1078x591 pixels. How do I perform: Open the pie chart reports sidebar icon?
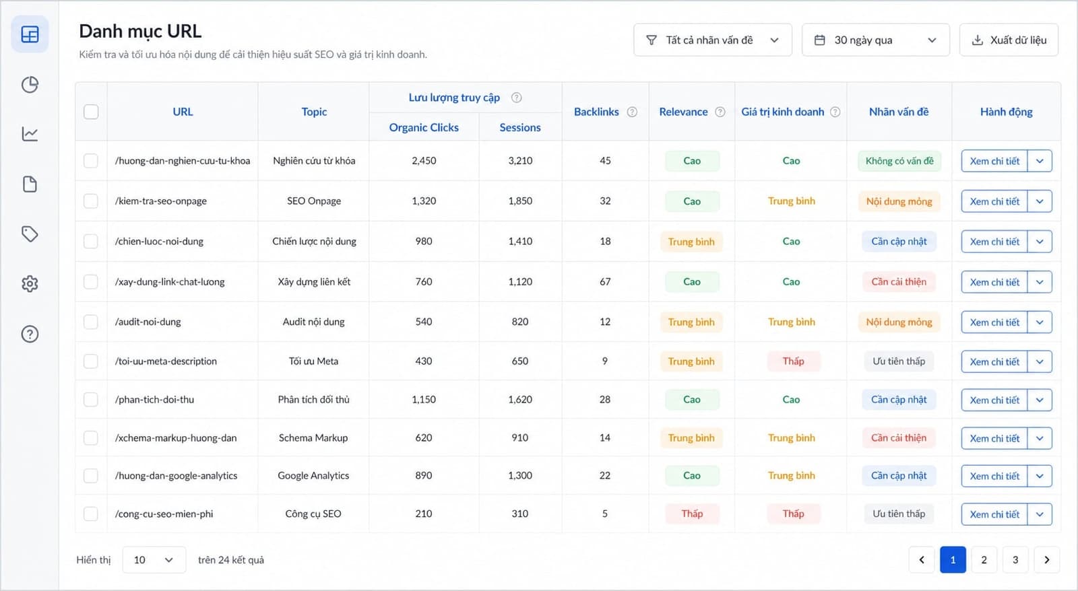point(30,84)
